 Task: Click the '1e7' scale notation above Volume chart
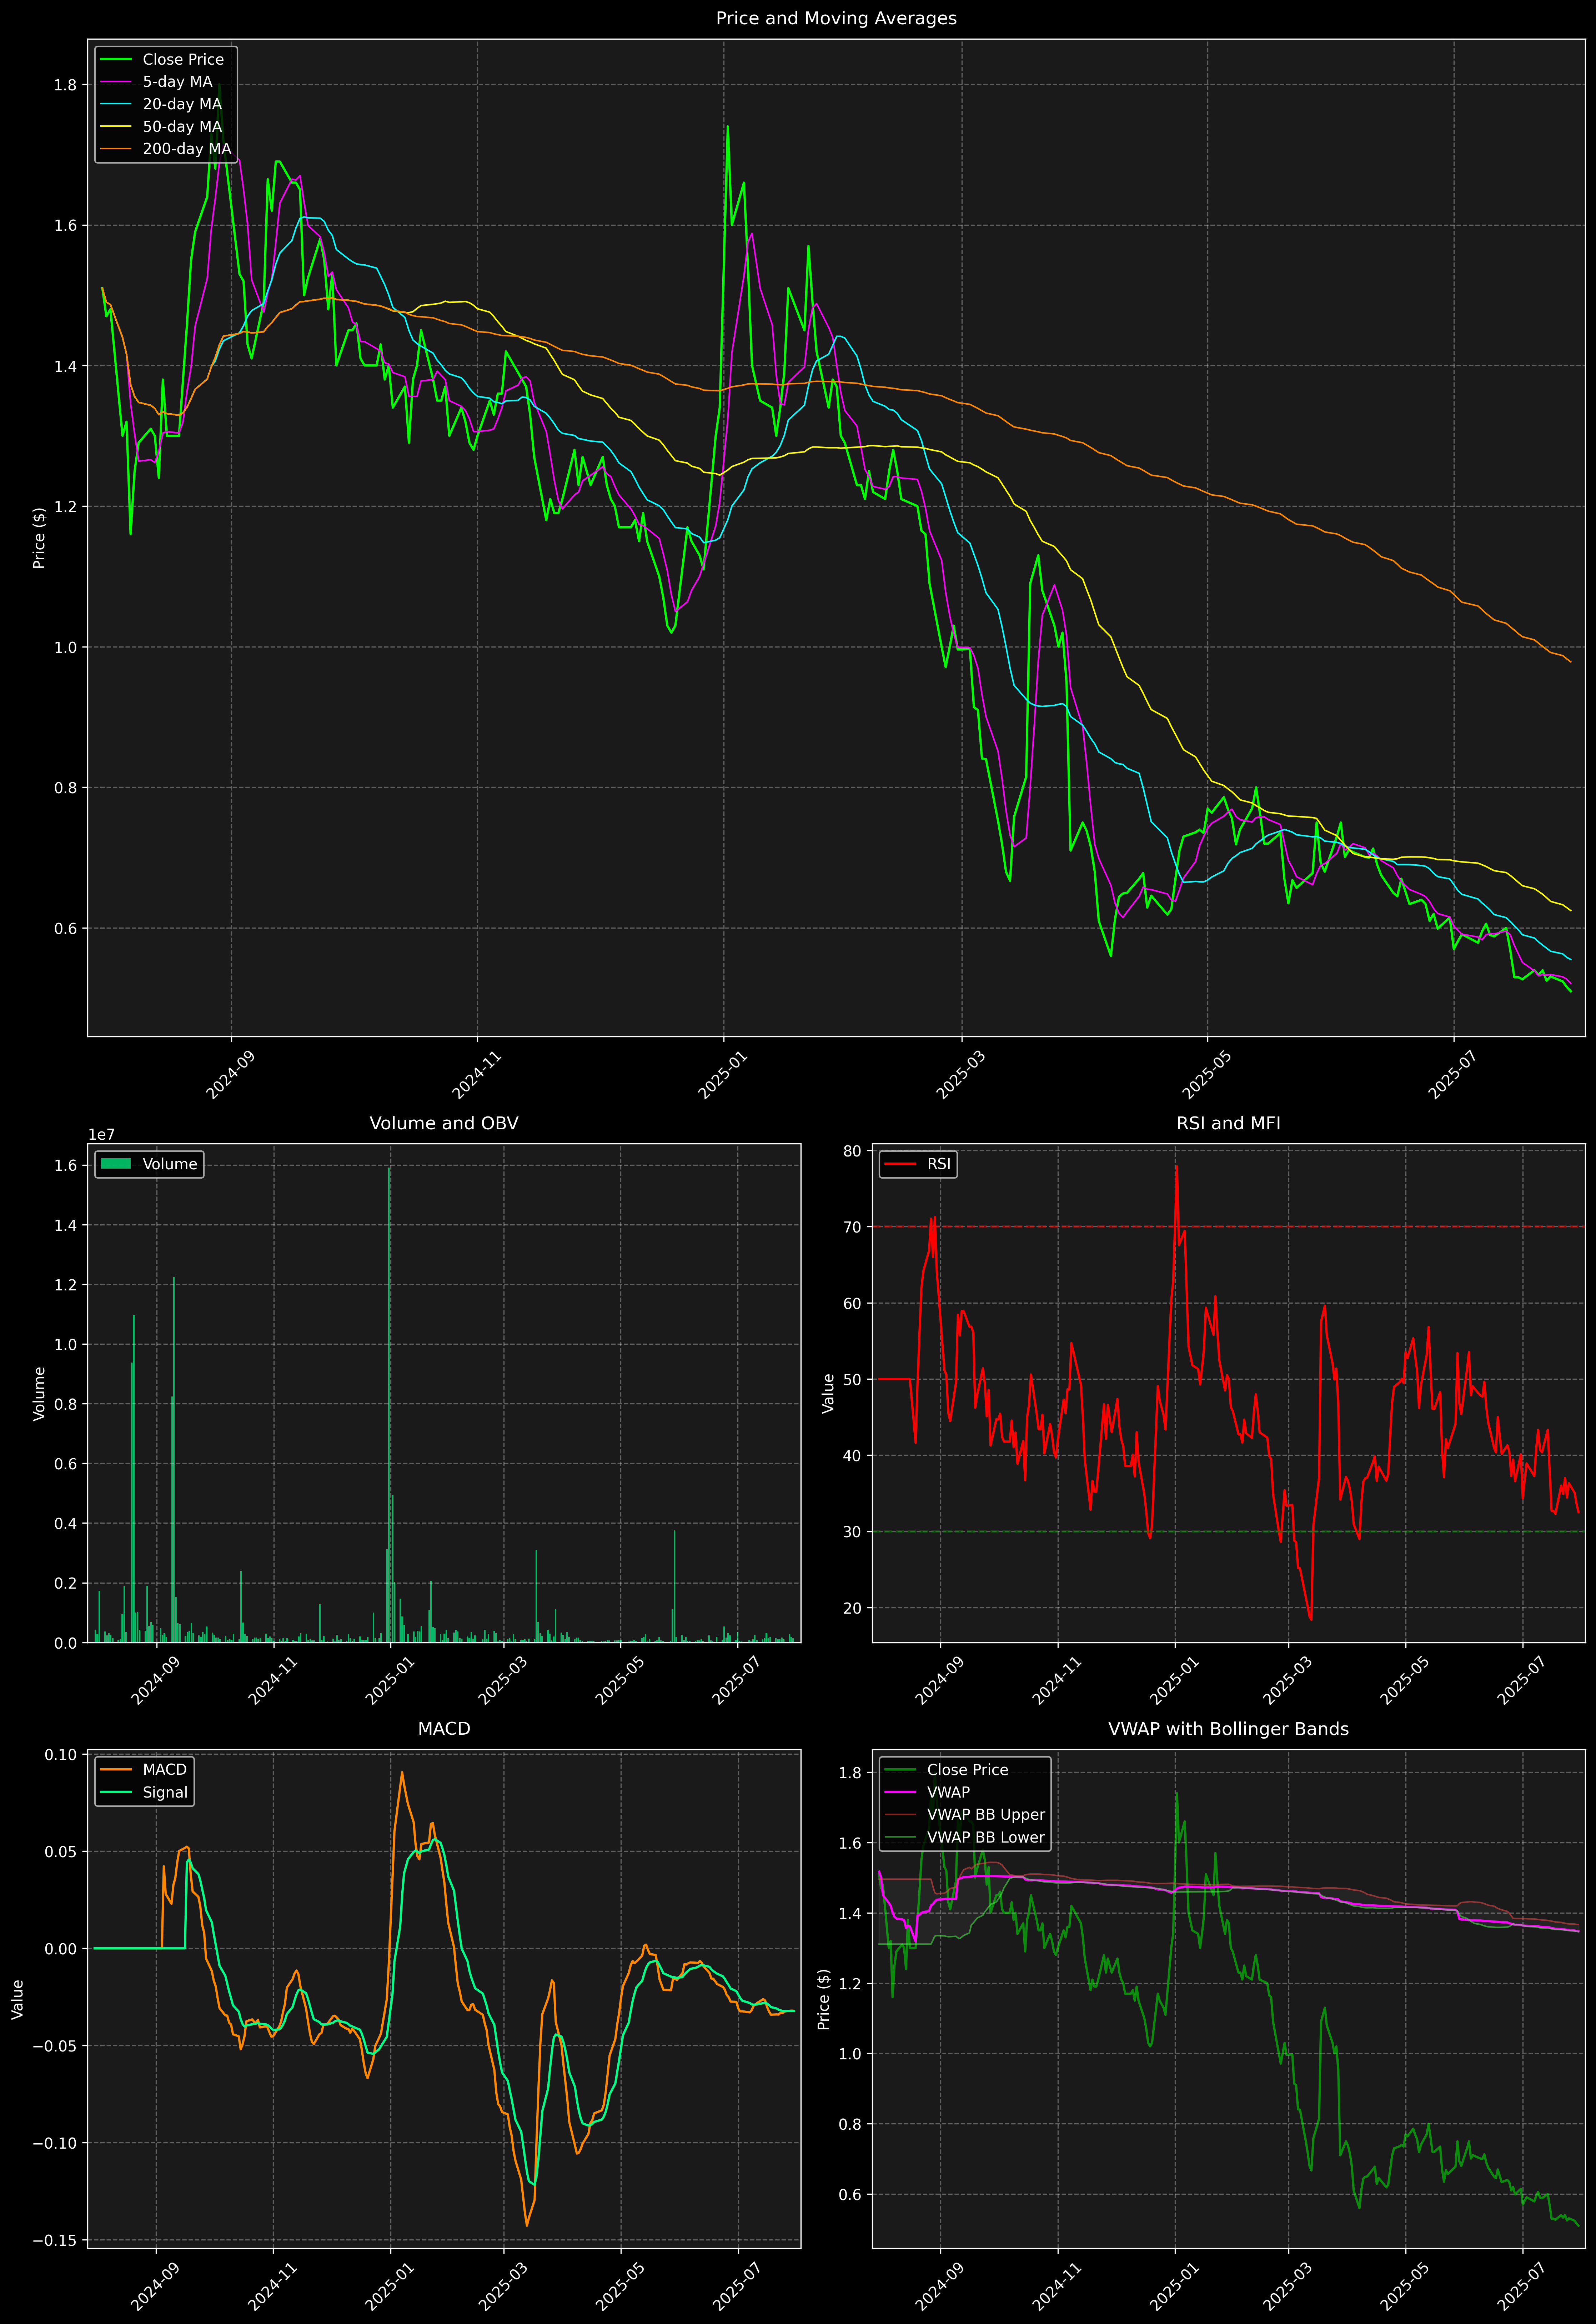pyautogui.click(x=101, y=1135)
